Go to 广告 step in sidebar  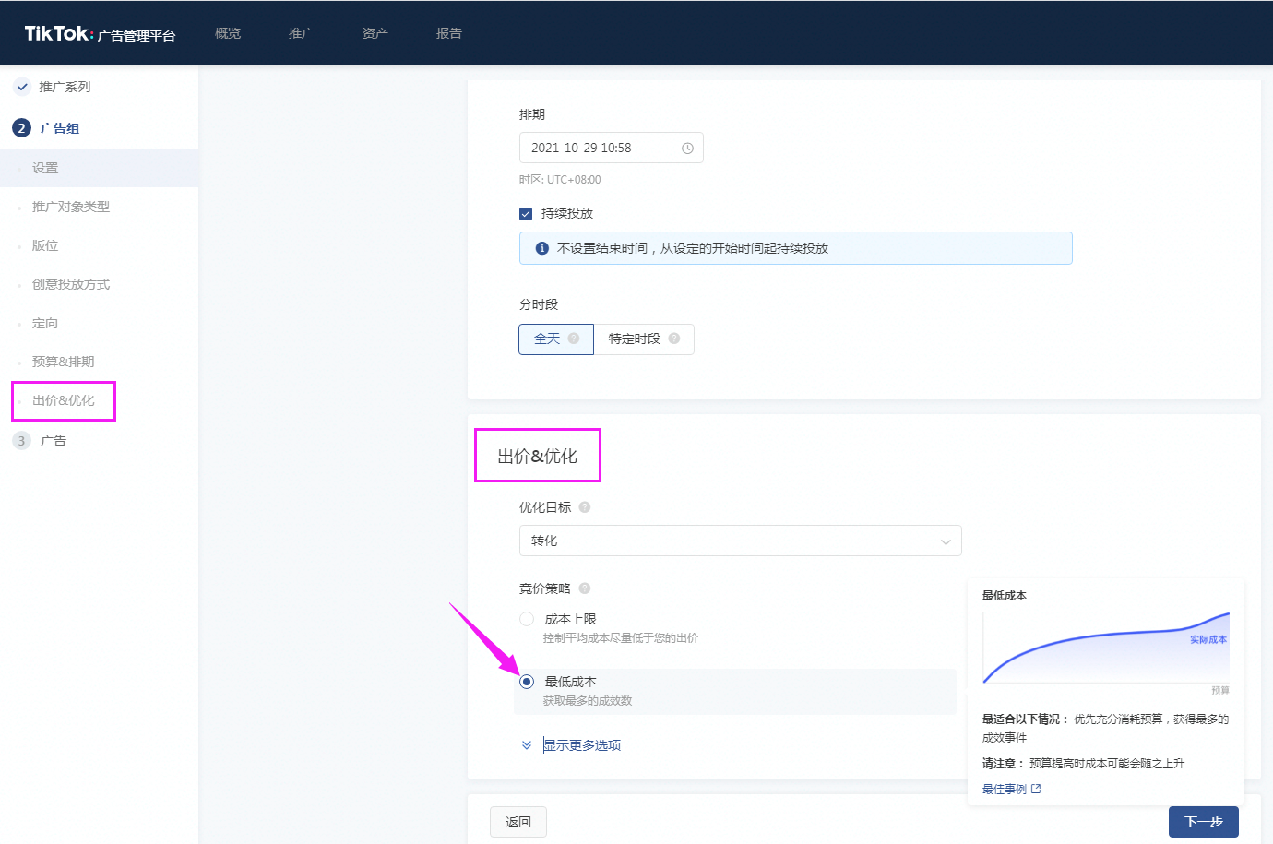(54, 441)
